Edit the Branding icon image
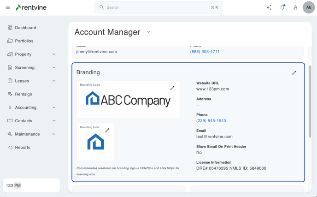The image size is (317, 197). point(107,131)
